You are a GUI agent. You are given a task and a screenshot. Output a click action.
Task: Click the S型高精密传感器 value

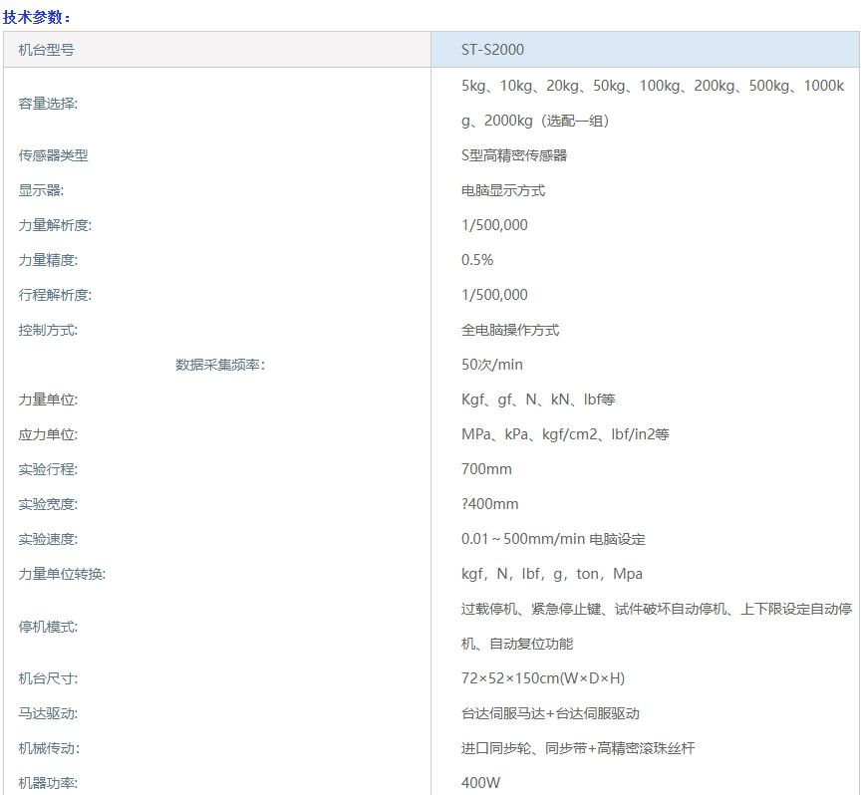point(514,155)
